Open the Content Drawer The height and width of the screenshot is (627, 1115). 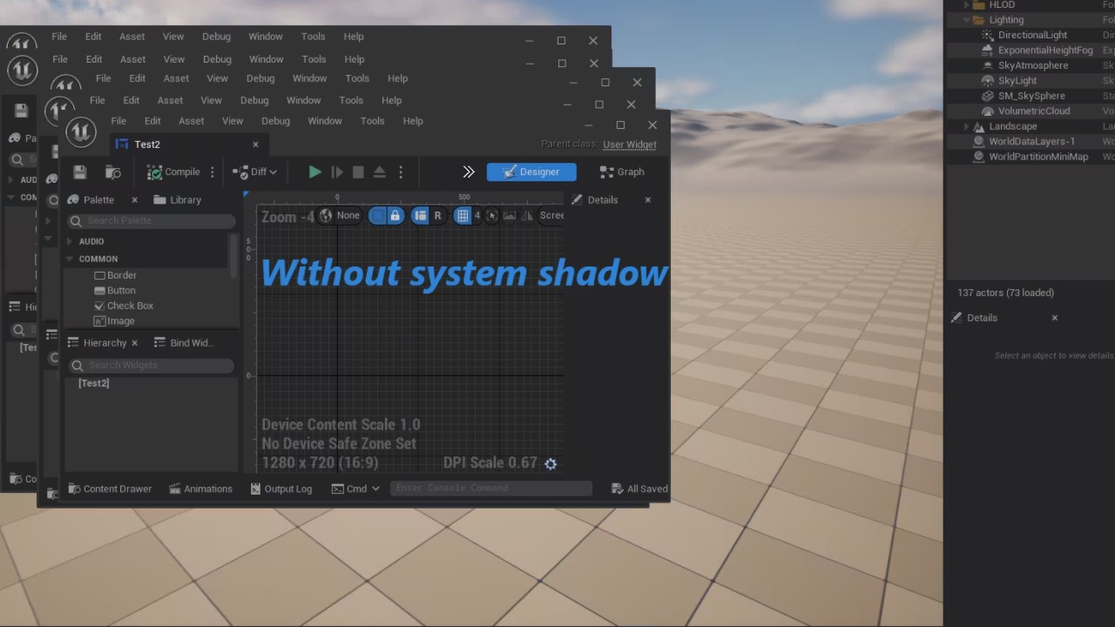pos(110,489)
